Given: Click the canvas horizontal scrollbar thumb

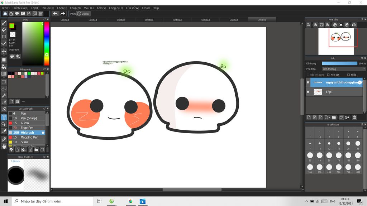Looking at the screenshot, I should coord(192,190).
